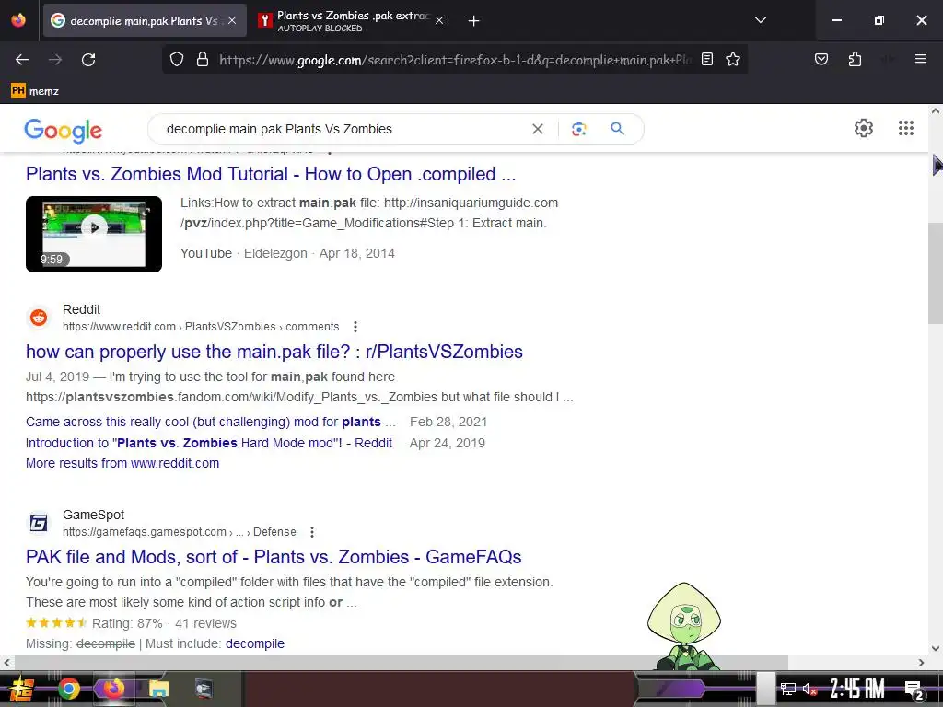
Task: Unmute sound via tray speaker icon
Action: click(809, 689)
